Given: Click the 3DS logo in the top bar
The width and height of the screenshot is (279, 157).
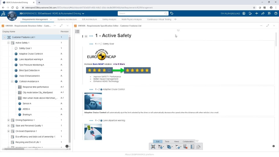Looking at the screenshot, I should (x=3, y=14).
